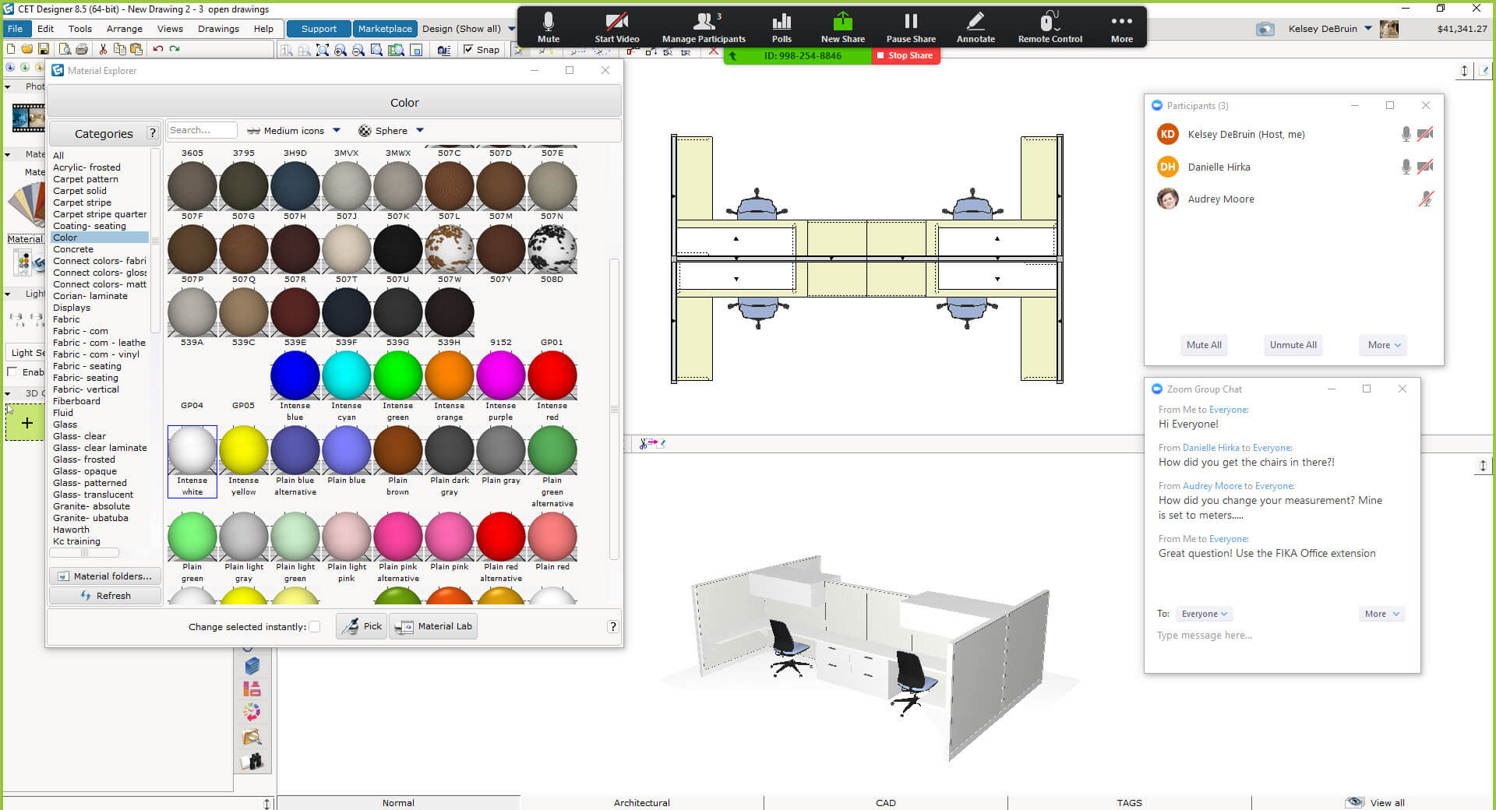Click the Material folders button
Viewport: 1496px width, 810px height.
[104, 576]
